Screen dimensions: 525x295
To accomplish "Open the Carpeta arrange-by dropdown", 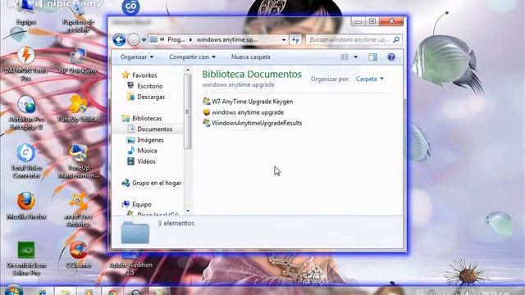I will pyautogui.click(x=370, y=79).
